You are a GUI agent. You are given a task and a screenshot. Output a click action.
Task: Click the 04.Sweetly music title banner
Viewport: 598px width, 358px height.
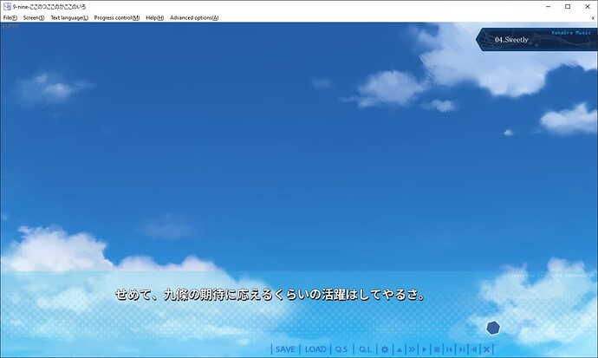pyautogui.click(x=536, y=39)
